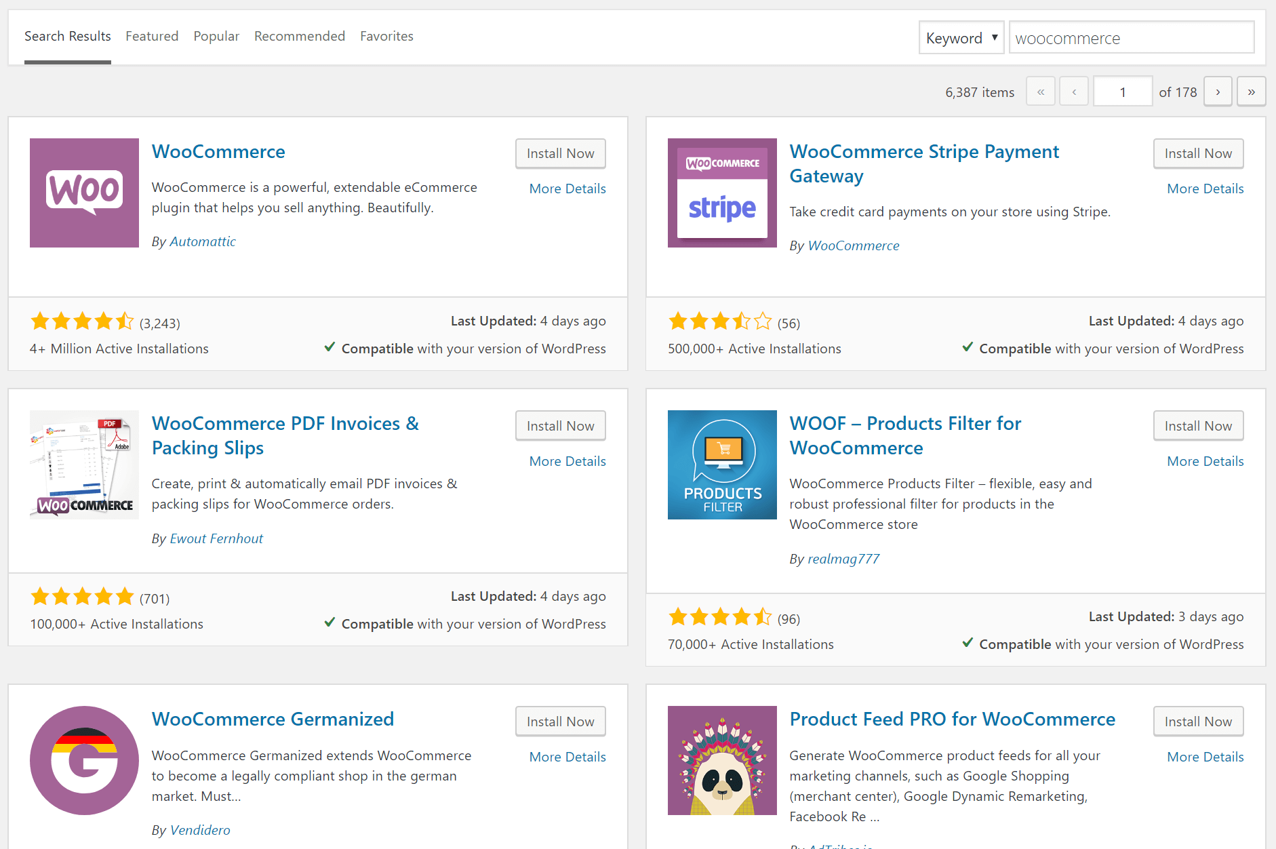Image resolution: width=1276 pixels, height=849 pixels.
Task: Install the WooCommerce plugin
Action: (560, 153)
